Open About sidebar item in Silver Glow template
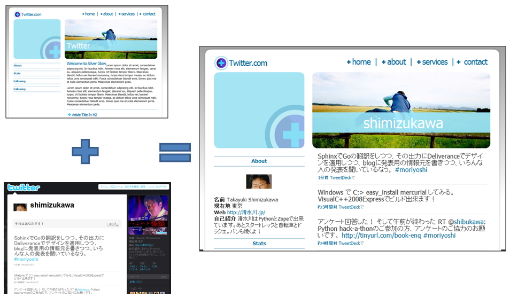The image size is (510, 305). (18, 65)
